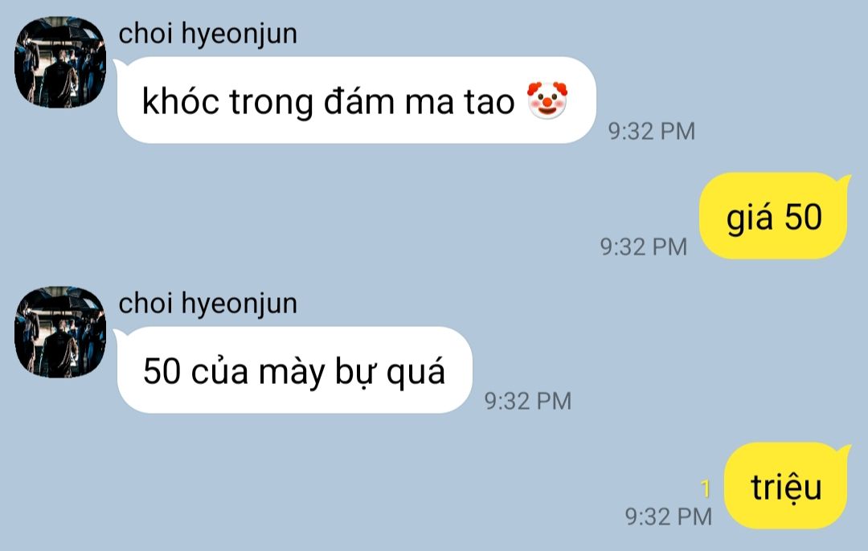Screen dimensions: 868x551
Task: Tap the yellow read count '1' indicator
Action: pyautogui.click(x=706, y=488)
